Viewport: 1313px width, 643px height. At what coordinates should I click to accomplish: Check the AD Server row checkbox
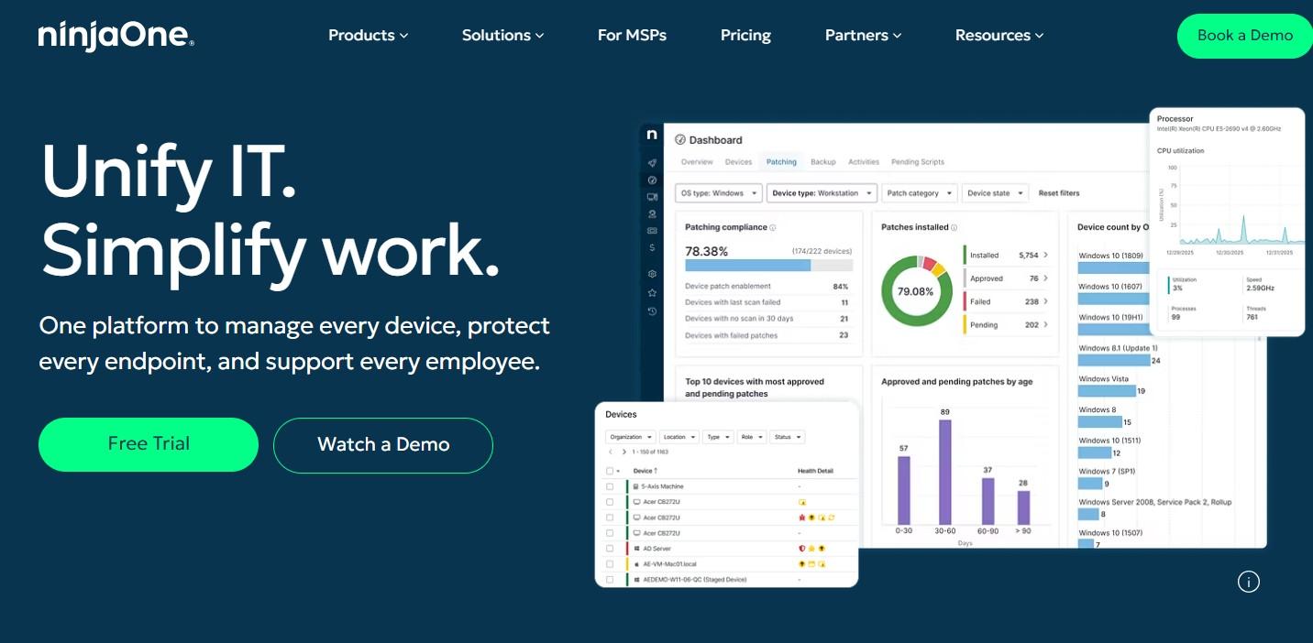[x=610, y=549]
